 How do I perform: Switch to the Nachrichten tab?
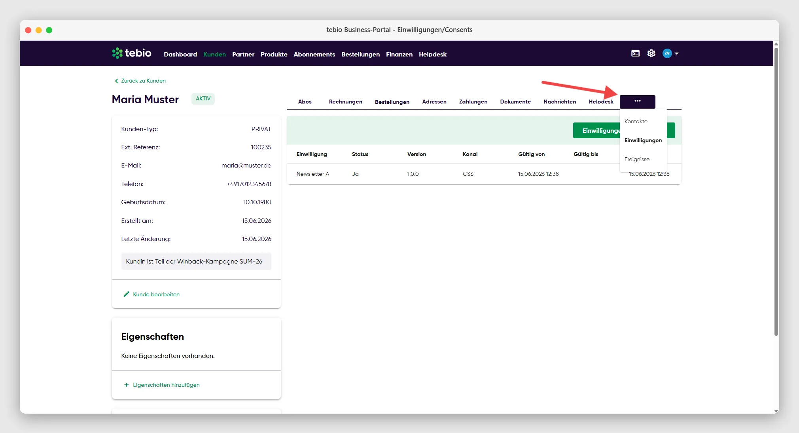point(559,102)
